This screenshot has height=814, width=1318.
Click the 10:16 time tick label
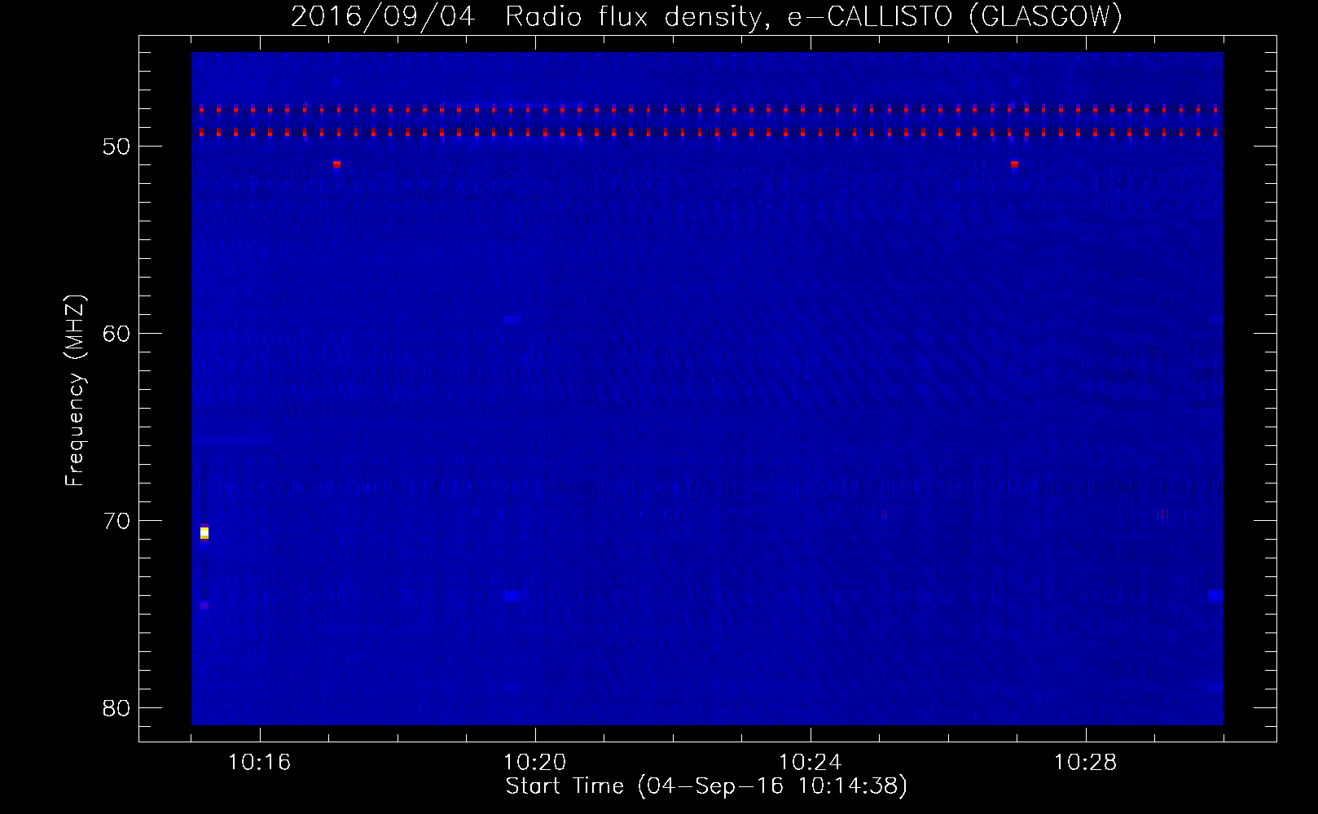click(260, 762)
